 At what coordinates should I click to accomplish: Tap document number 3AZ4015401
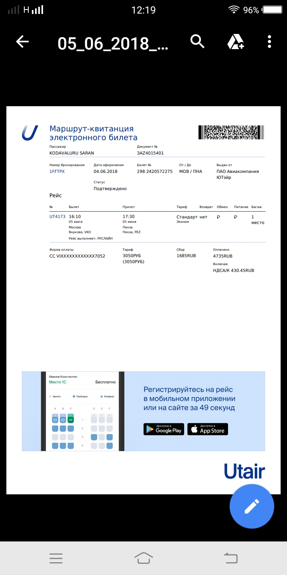(x=150, y=153)
